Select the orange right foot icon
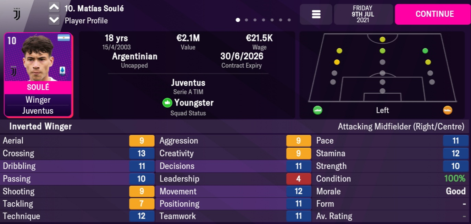The width and height of the screenshot is (471, 224). click(x=448, y=110)
